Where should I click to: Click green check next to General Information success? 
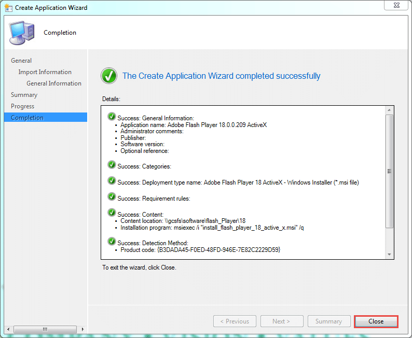coord(112,117)
